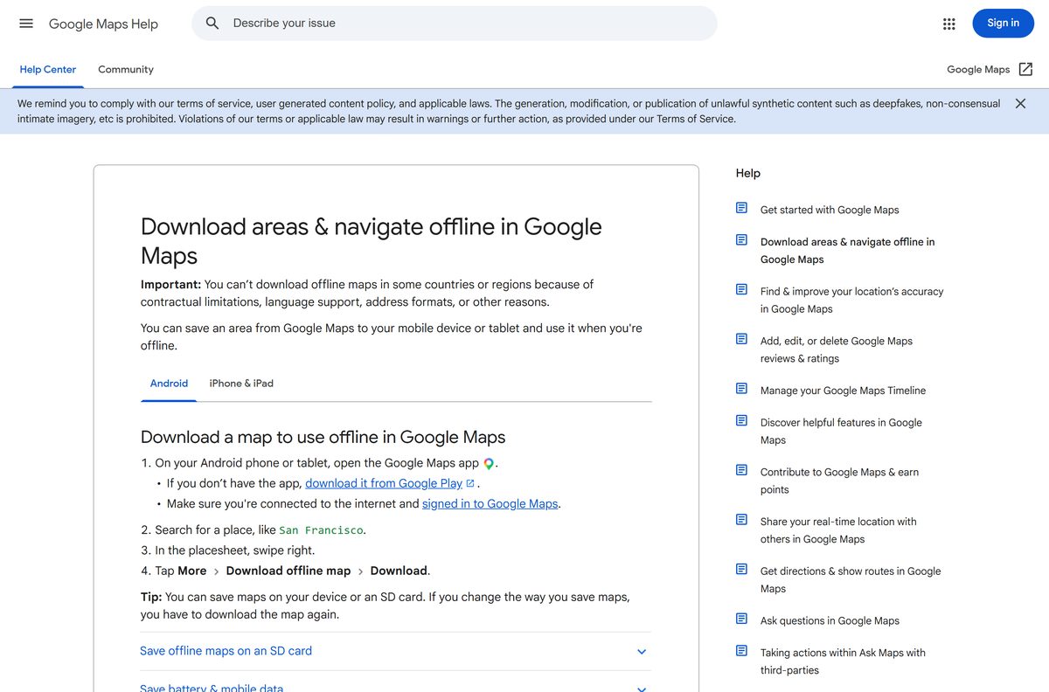Click the San Francisco example text
The width and height of the screenshot is (1049, 692).
[x=321, y=530]
